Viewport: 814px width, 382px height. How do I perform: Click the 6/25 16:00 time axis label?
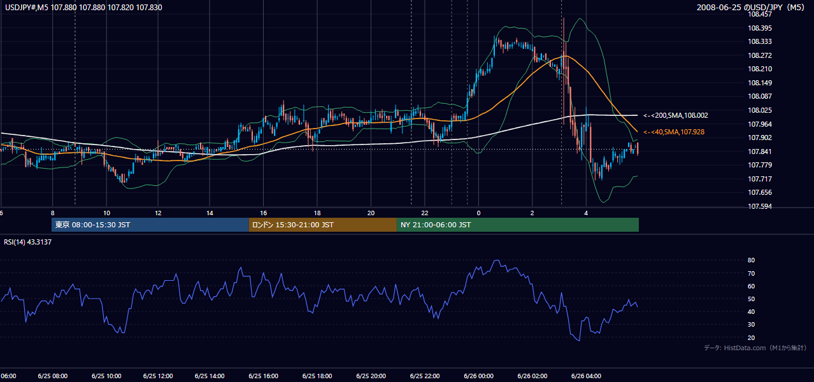(265, 376)
